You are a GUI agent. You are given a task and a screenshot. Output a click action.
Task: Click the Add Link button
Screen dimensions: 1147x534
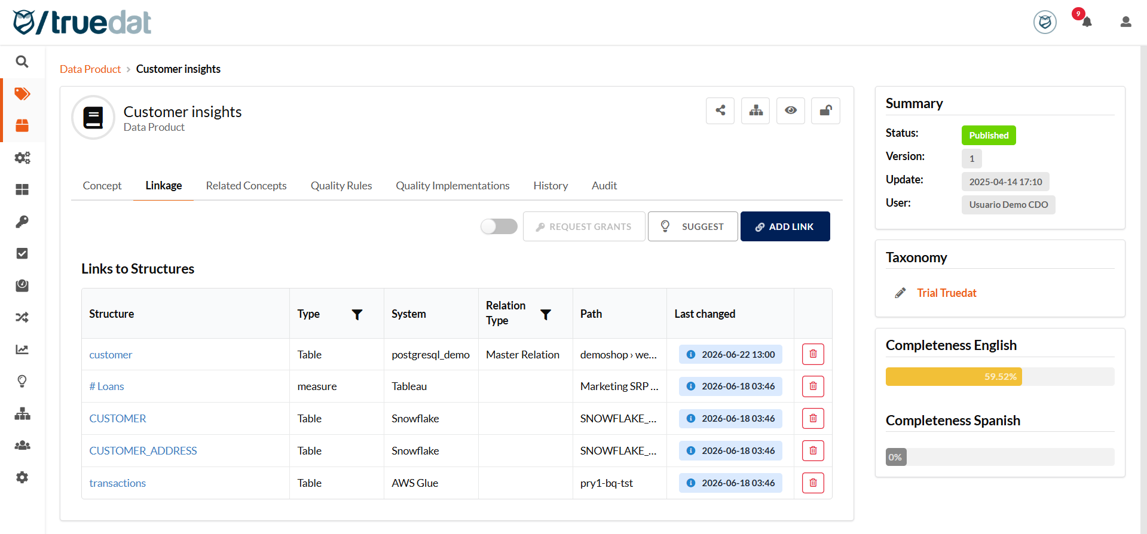click(x=785, y=226)
